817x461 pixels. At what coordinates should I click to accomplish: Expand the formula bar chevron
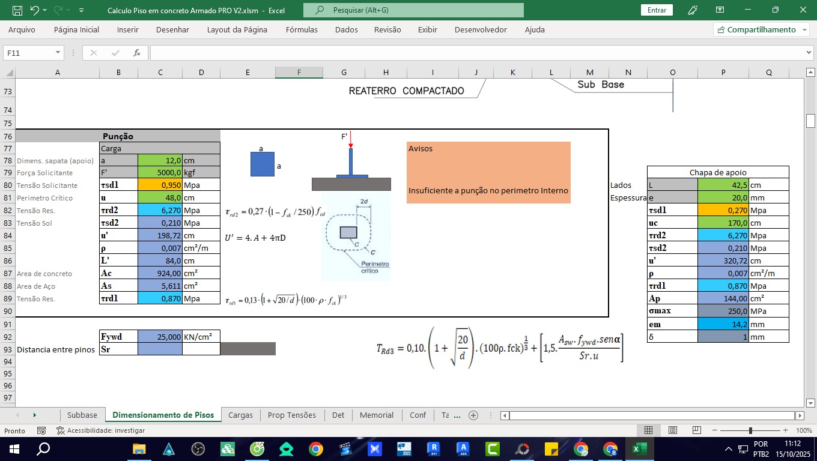click(x=809, y=53)
